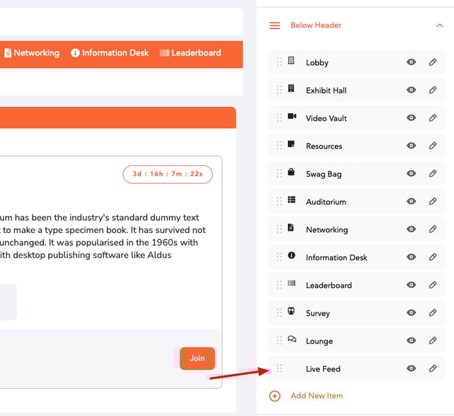Click the plus icon for Add New Item
The image size is (454, 416).
(x=274, y=396)
